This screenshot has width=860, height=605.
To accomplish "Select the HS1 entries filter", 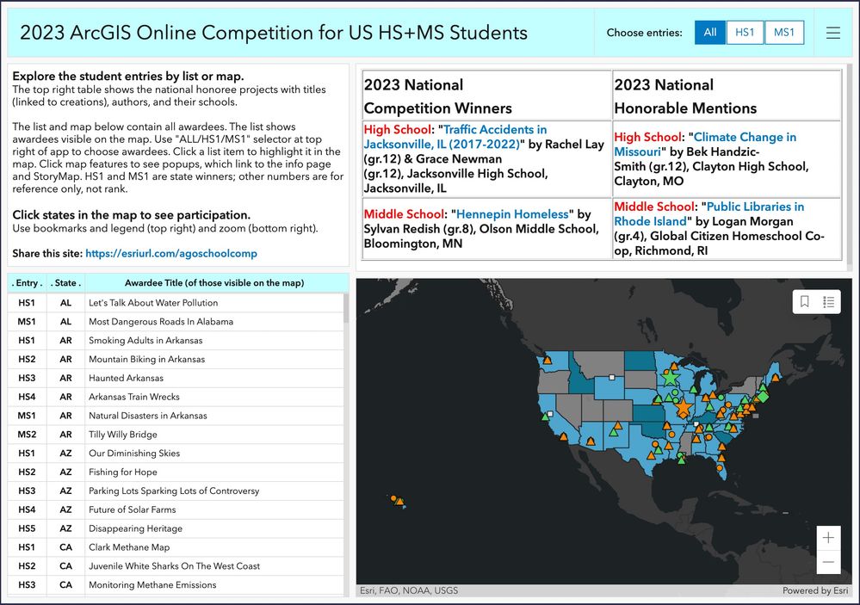I will (x=745, y=33).
